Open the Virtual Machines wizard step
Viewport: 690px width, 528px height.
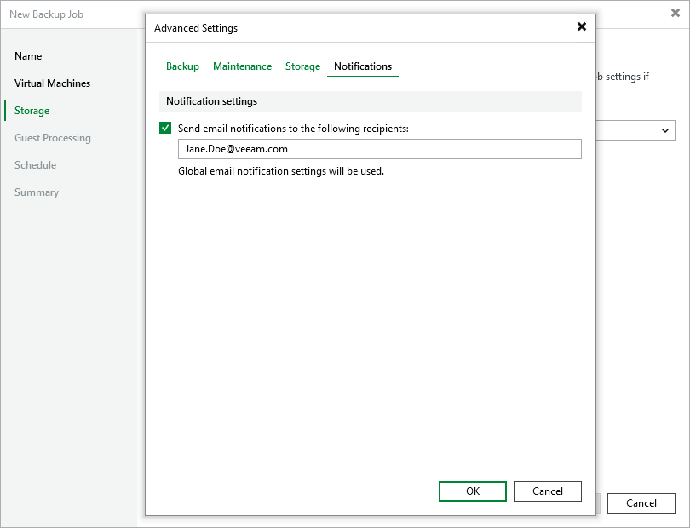52,83
